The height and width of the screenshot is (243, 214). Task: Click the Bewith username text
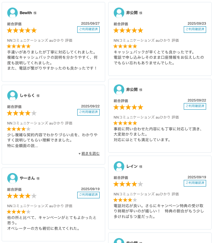point(26,13)
